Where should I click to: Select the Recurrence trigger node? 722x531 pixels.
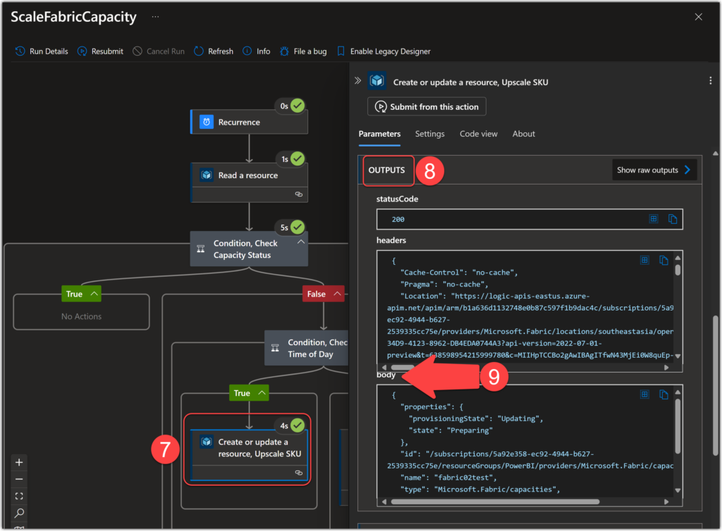[249, 122]
